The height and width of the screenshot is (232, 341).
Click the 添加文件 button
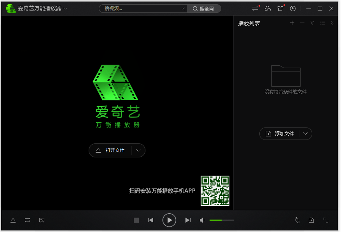(280, 134)
